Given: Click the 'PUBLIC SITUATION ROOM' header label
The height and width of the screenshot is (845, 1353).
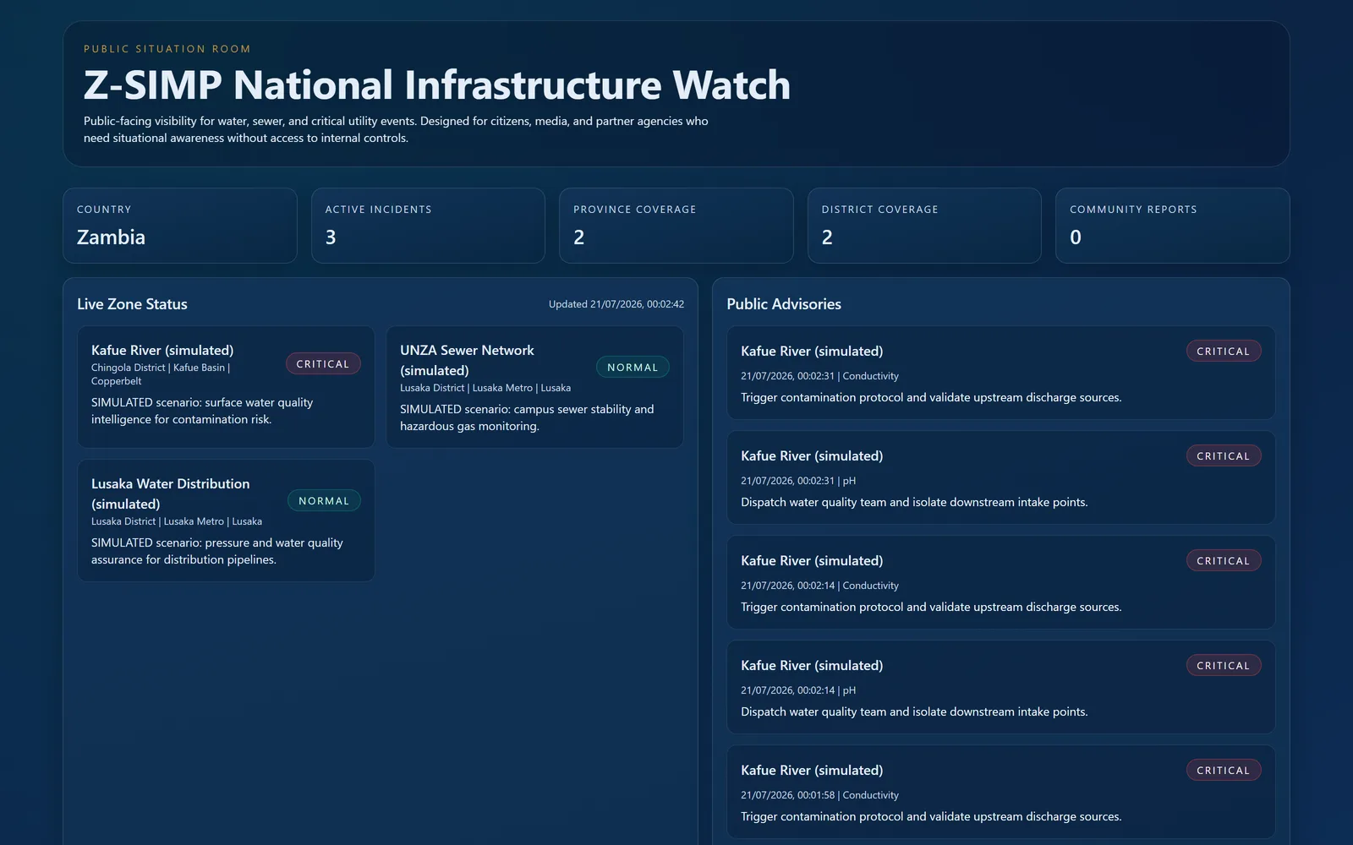Looking at the screenshot, I should point(167,49).
